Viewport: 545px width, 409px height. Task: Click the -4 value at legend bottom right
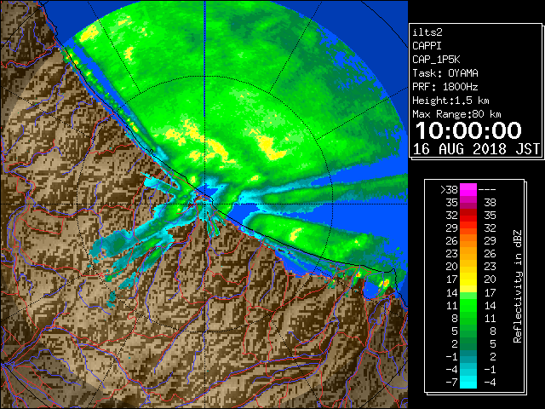click(x=490, y=383)
